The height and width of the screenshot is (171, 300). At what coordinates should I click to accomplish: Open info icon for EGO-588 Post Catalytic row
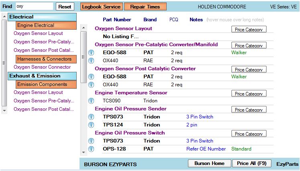(91, 77)
